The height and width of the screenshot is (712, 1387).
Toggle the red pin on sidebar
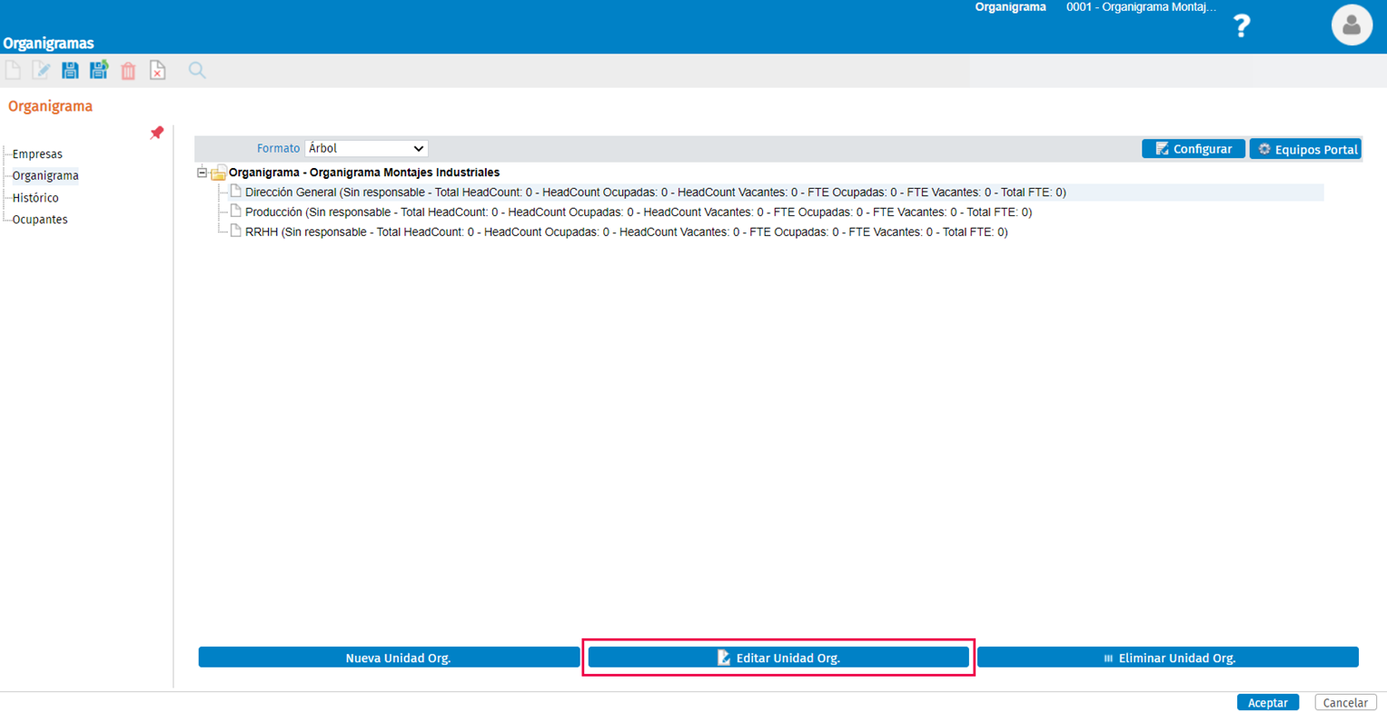click(x=156, y=133)
